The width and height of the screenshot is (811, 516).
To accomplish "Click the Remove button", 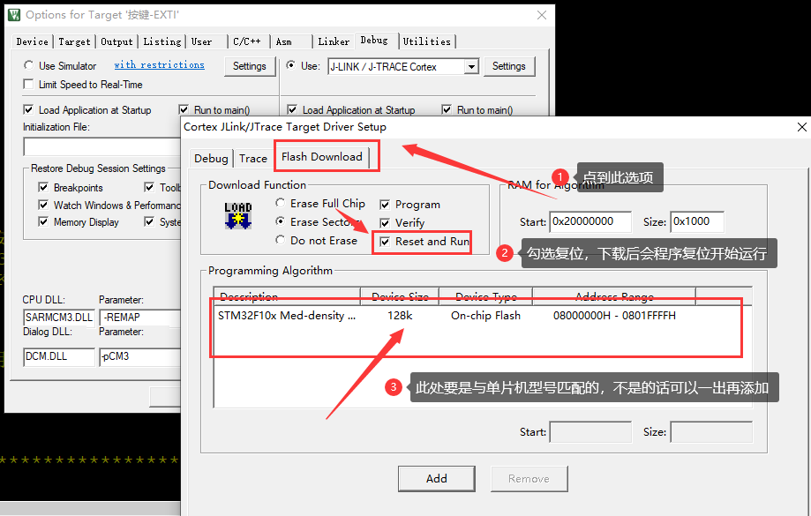I will pyautogui.click(x=529, y=478).
